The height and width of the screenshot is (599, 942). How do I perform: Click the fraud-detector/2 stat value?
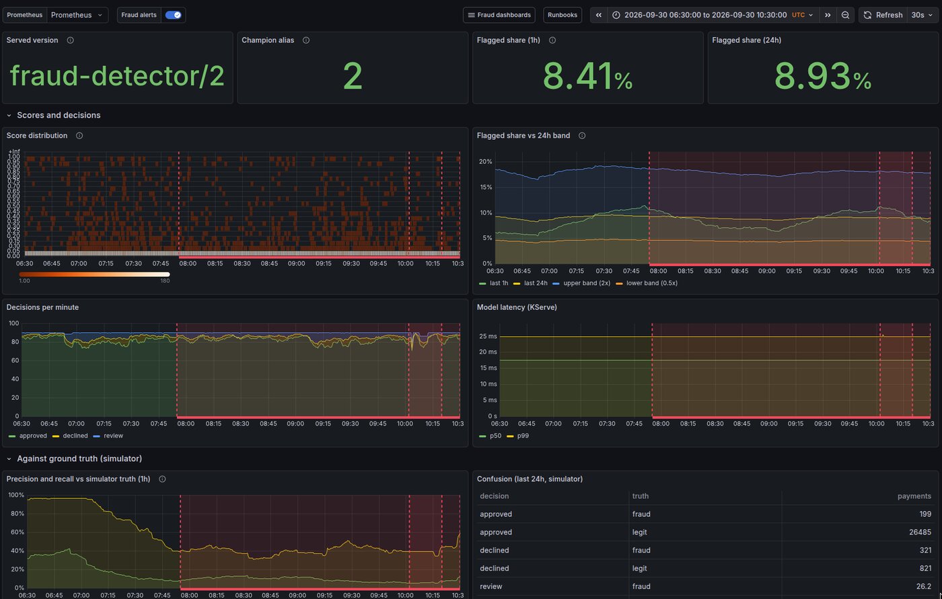tap(117, 76)
